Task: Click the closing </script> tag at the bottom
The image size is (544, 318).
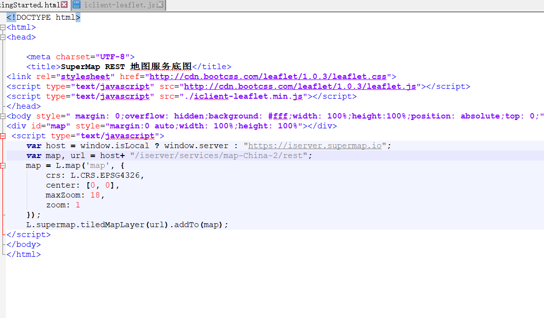Action: click(29, 235)
